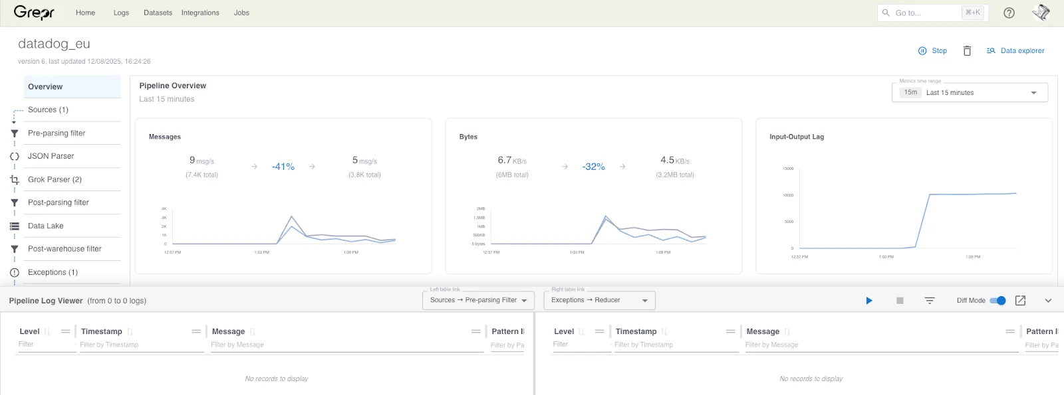
Task: Open the Data explorer link
Action: (1015, 50)
